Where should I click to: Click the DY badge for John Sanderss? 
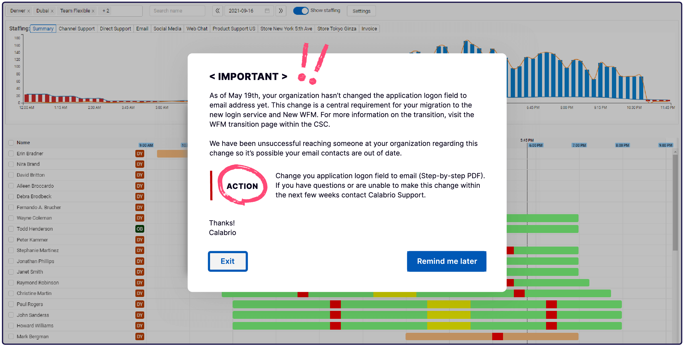140,315
